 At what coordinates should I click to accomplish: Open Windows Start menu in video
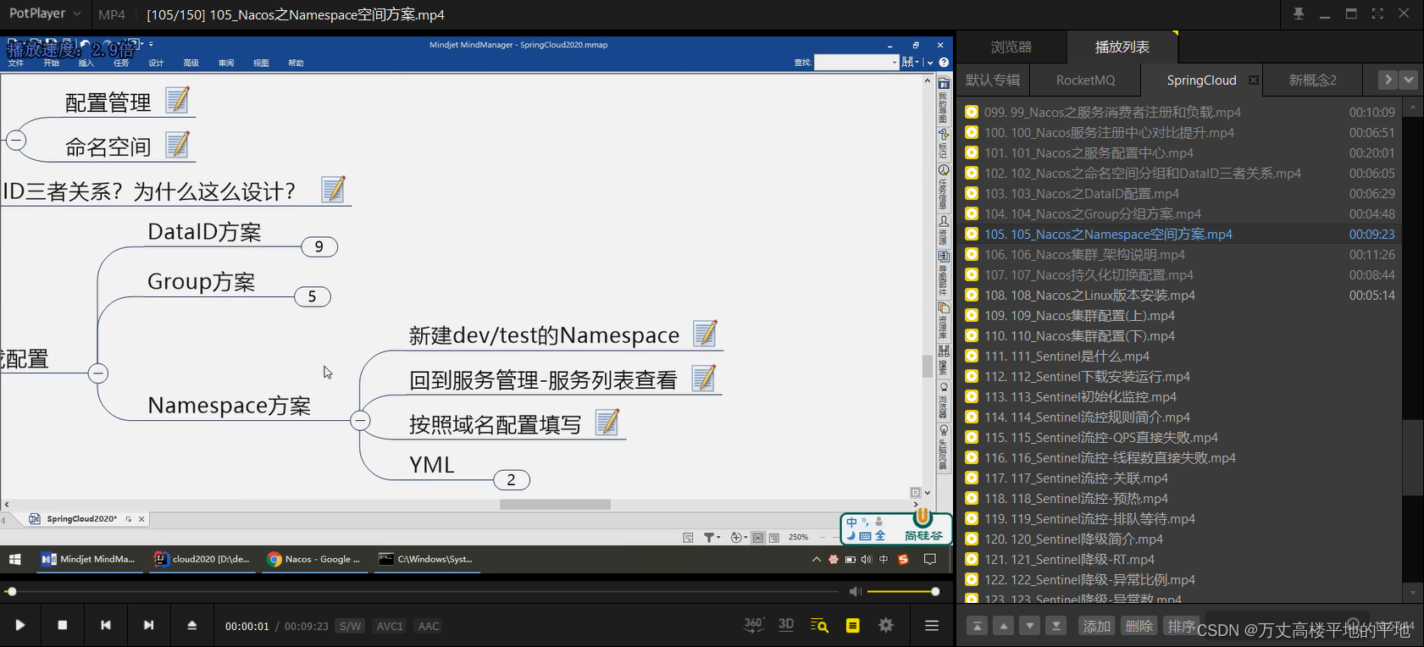[14, 559]
